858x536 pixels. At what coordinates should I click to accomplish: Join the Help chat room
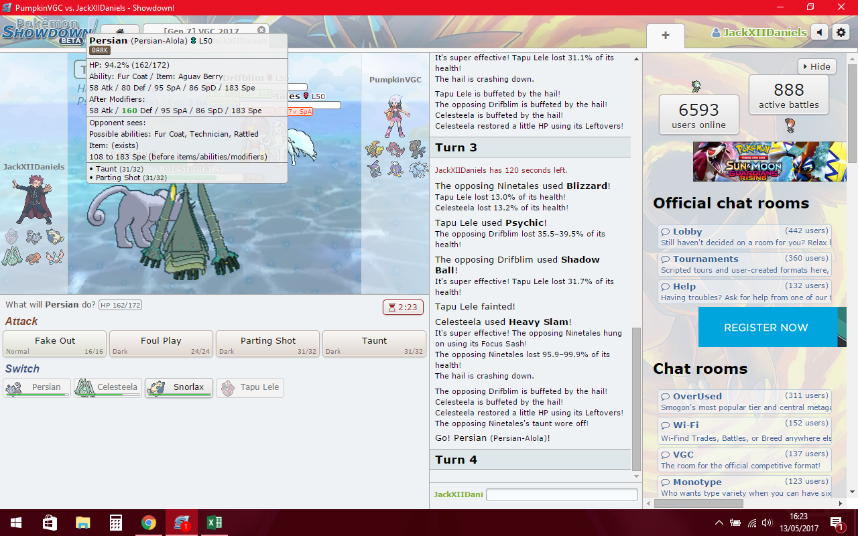click(745, 291)
